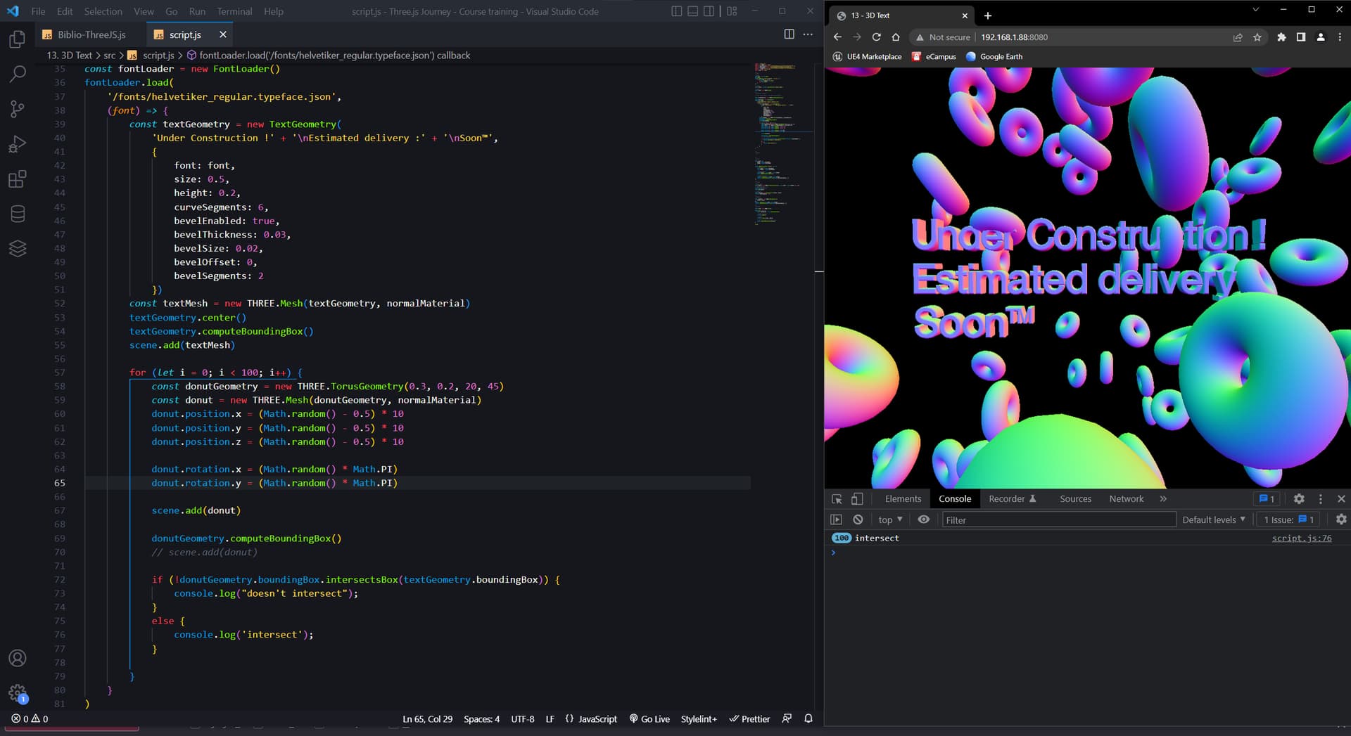1351x736 pixels.
Task: Toggle the console sidebar panel
Action: point(836,519)
